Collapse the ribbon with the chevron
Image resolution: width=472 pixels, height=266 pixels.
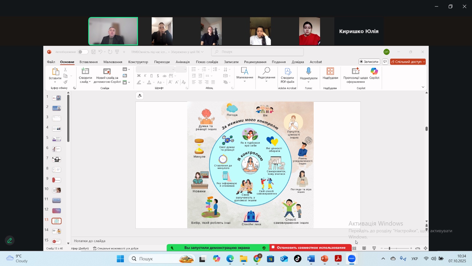point(423,87)
